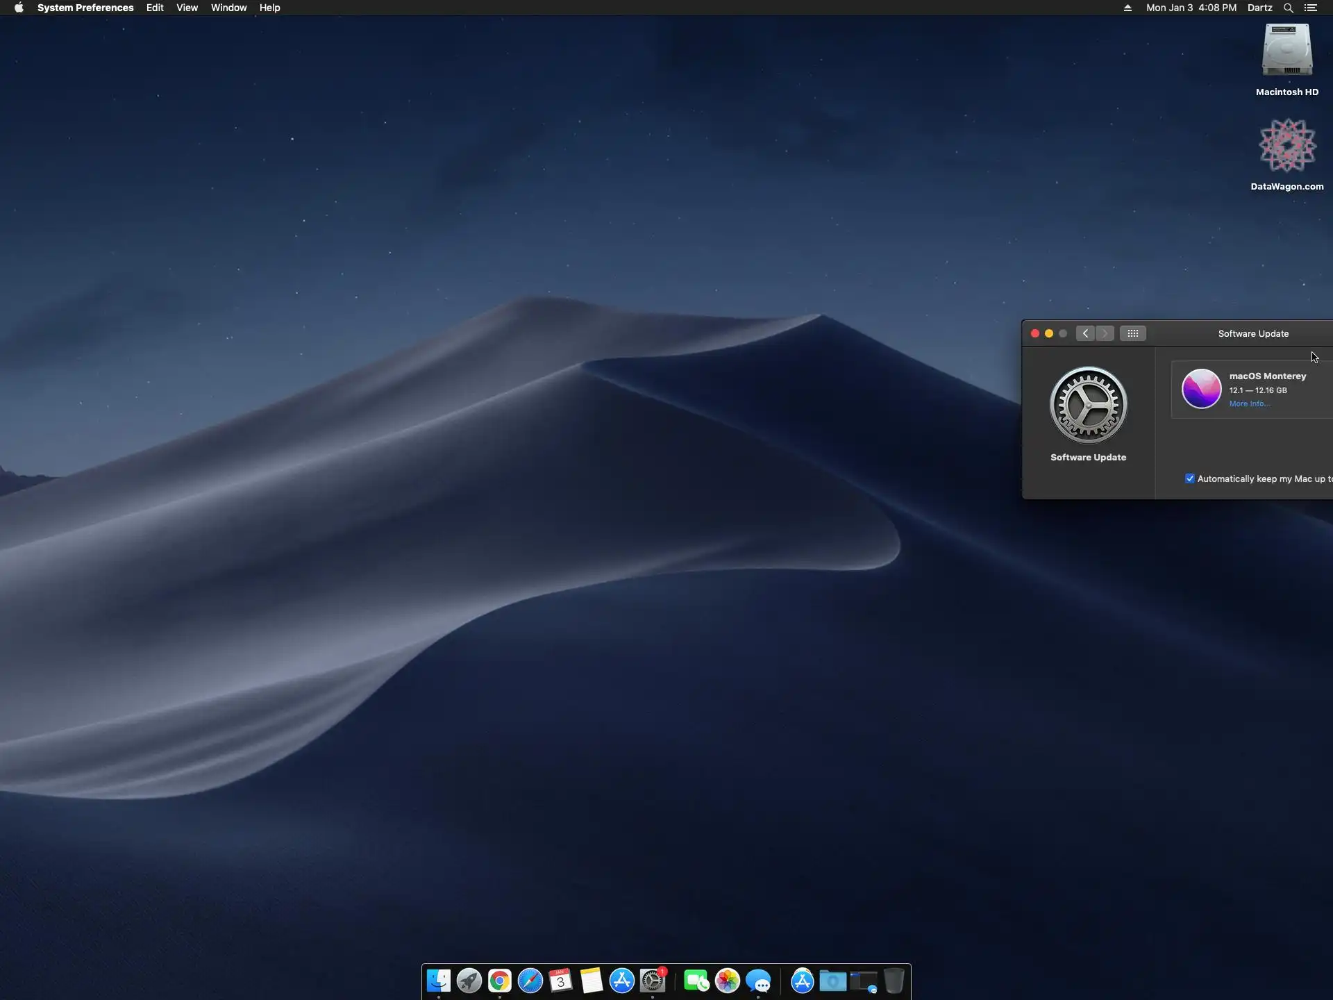Click the Show All preferences grid button
1333x1000 pixels.
1132,333
